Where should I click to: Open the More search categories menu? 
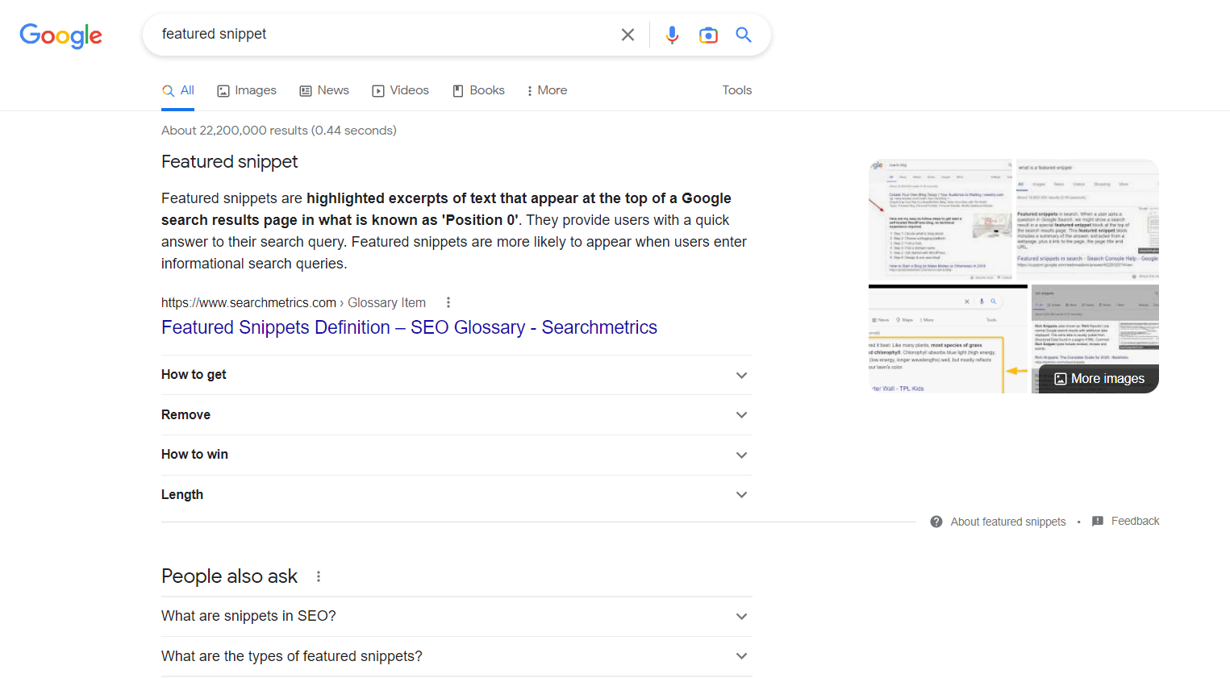(546, 89)
